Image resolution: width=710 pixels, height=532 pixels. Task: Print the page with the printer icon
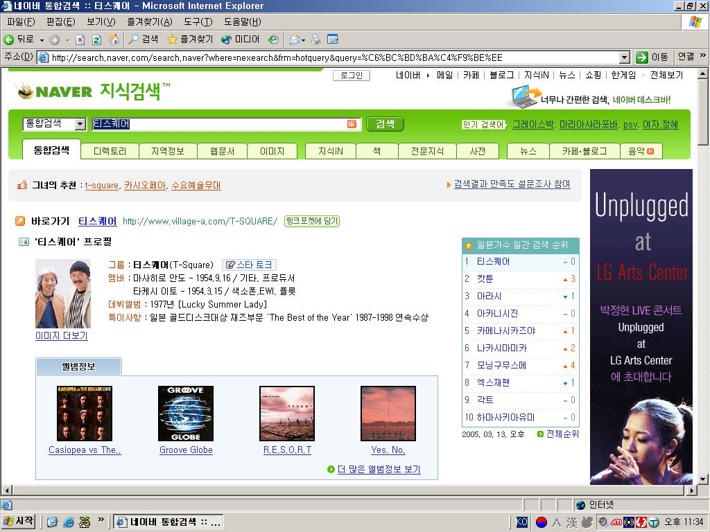[316, 39]
